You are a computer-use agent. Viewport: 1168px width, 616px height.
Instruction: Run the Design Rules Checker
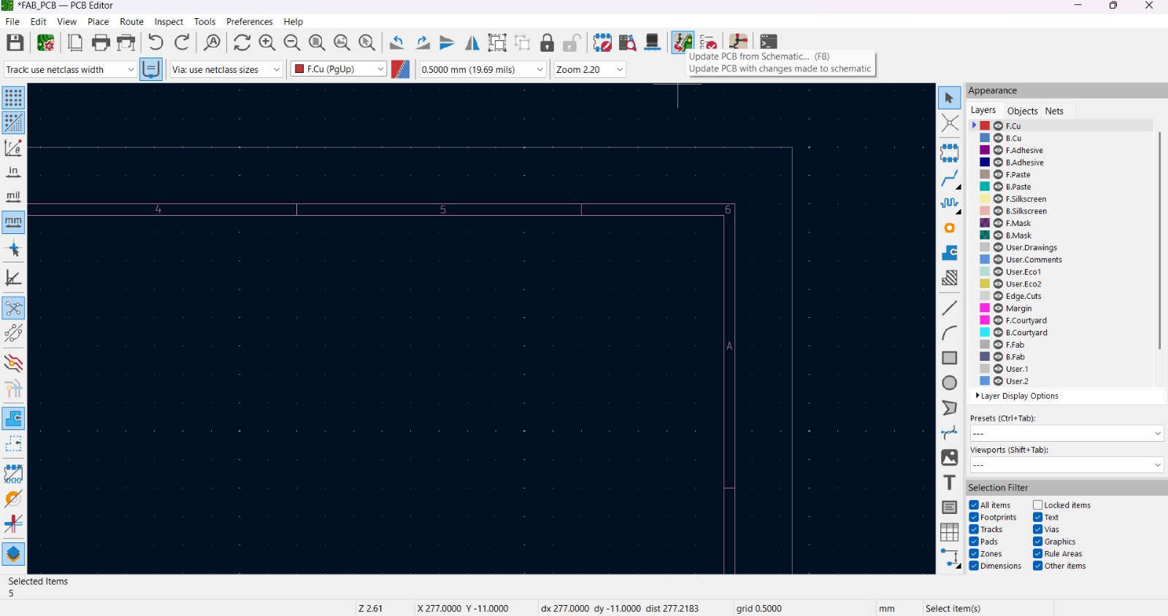pos(708,43)
